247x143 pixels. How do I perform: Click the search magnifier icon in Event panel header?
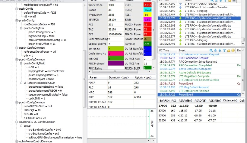coord(211,50)
